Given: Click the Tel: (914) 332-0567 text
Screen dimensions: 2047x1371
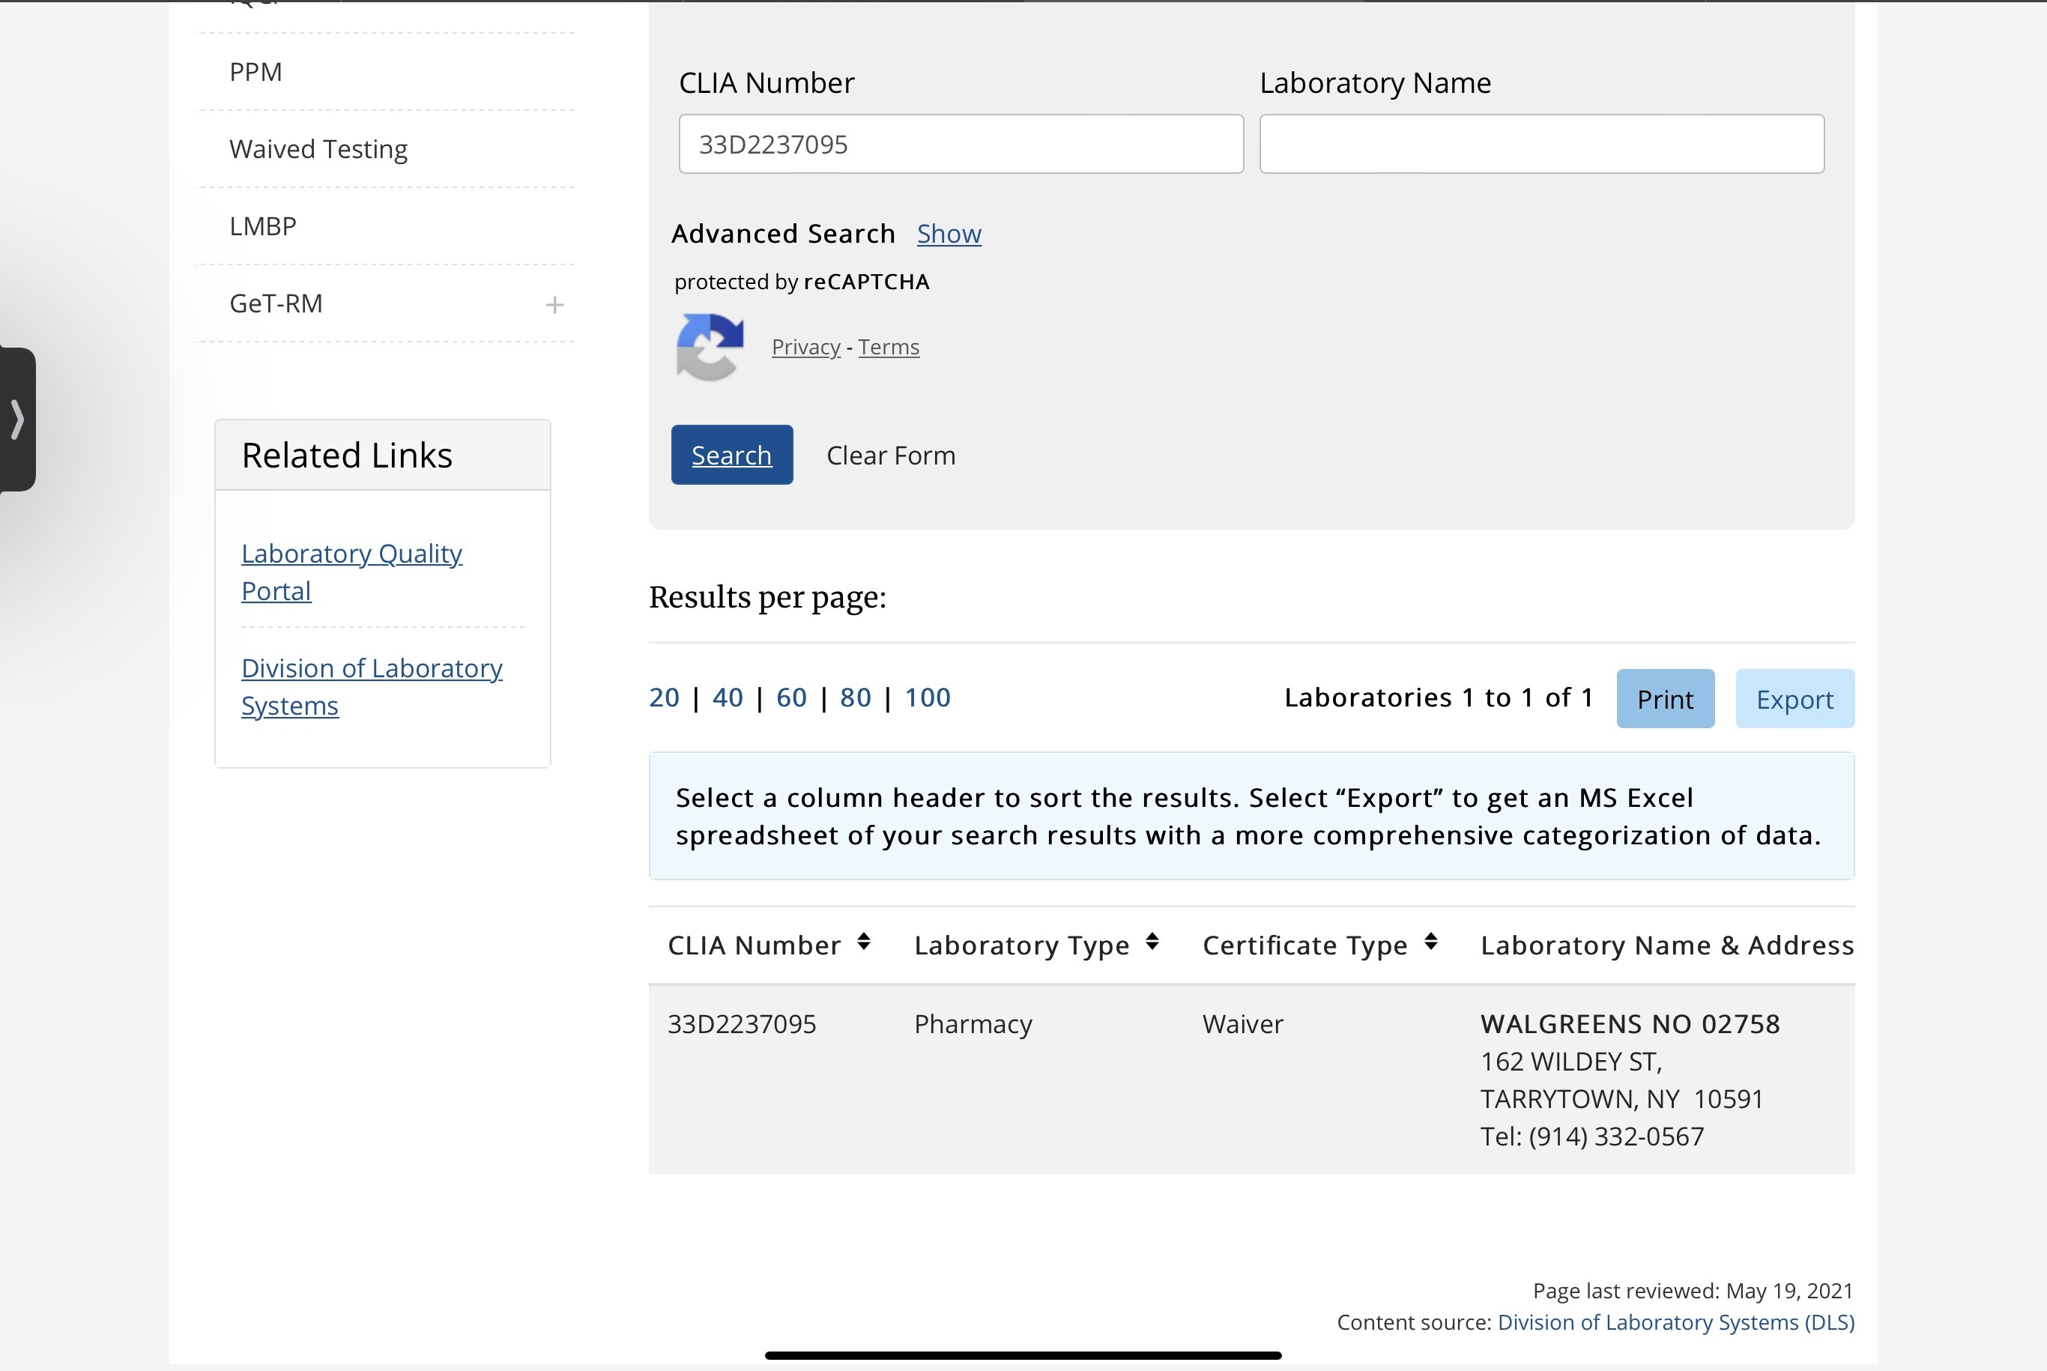Looking at the screenshot, I should [x=1592, y=1137].
